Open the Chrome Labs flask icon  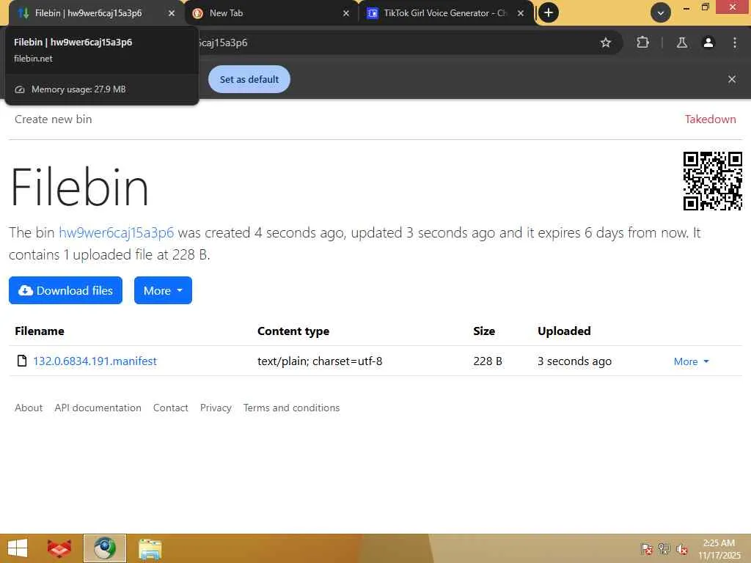coord(682,43)
